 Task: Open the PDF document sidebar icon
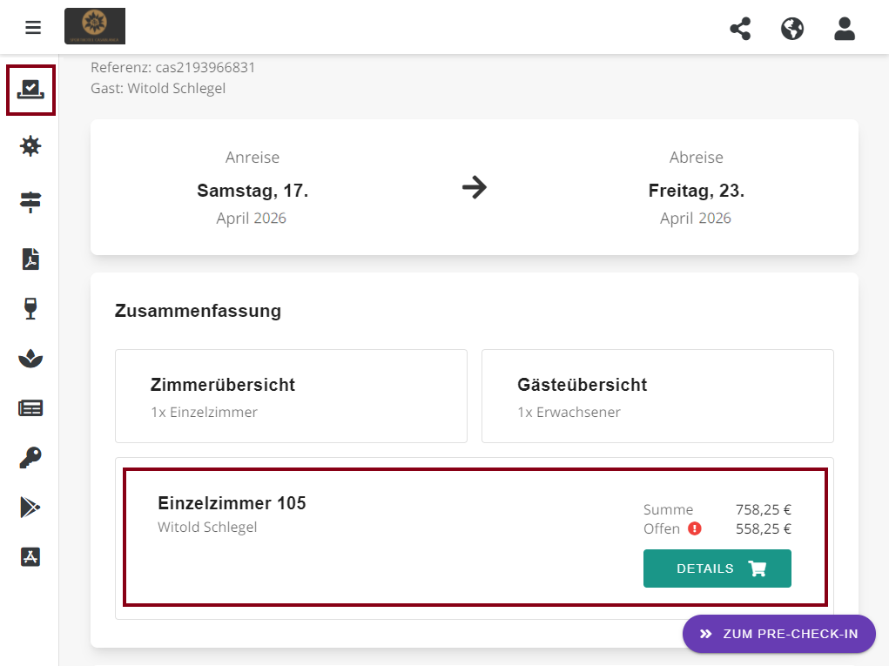coord(30,259)
